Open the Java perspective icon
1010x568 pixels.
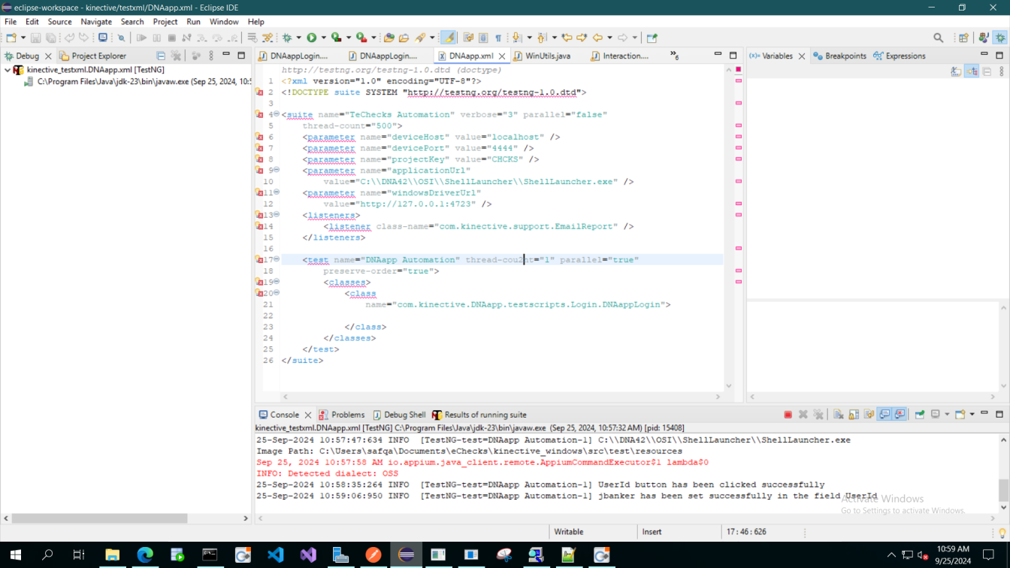coord(984,38)
